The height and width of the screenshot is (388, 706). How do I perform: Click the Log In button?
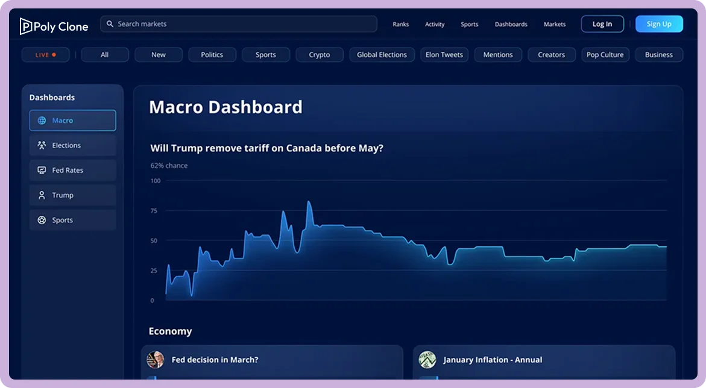pos(602,24)
